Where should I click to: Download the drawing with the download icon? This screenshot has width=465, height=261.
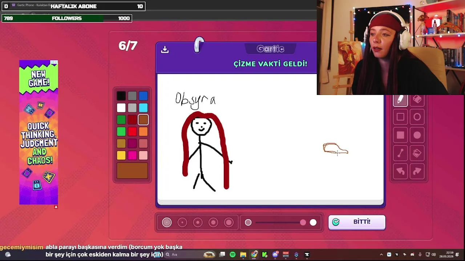[165, 50]
